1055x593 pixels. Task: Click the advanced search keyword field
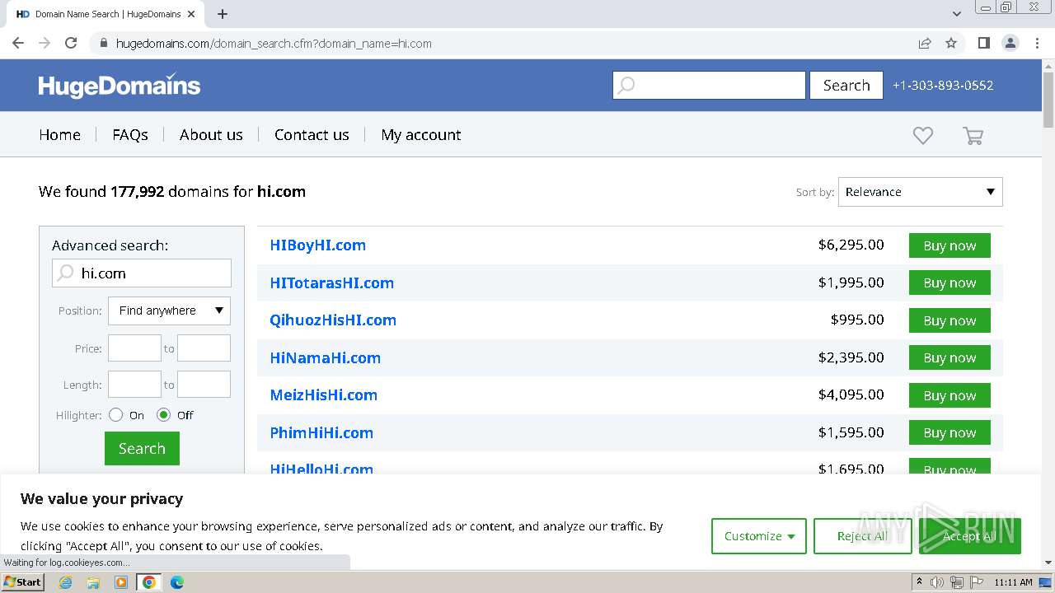point(142,273)
